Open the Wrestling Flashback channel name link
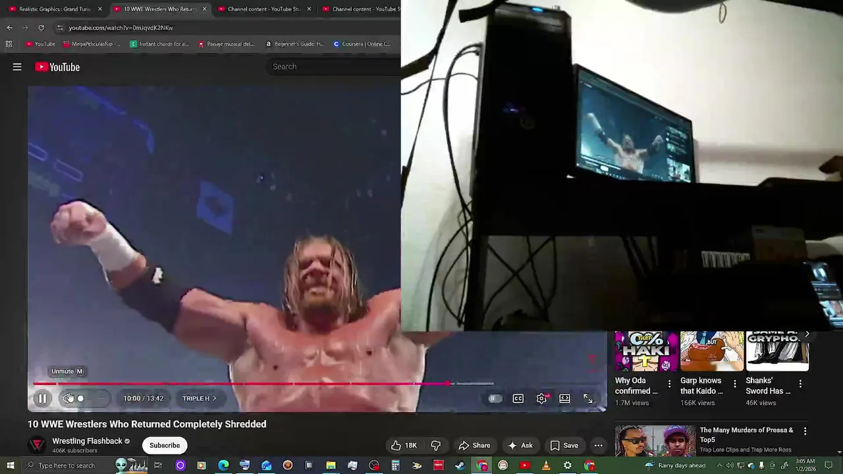The width and height of the screenshot is (843, 474). 87,441
